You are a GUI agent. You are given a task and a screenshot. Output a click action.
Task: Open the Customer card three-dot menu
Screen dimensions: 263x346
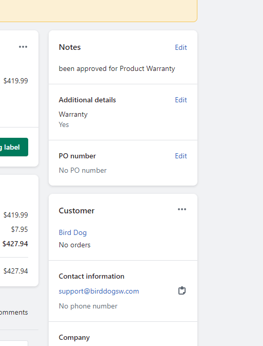pyautogui.click(x=182, y=209)
